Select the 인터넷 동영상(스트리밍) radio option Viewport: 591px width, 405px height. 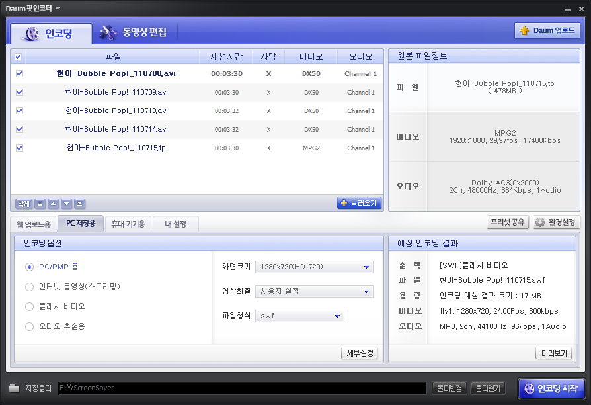[29, 287]
